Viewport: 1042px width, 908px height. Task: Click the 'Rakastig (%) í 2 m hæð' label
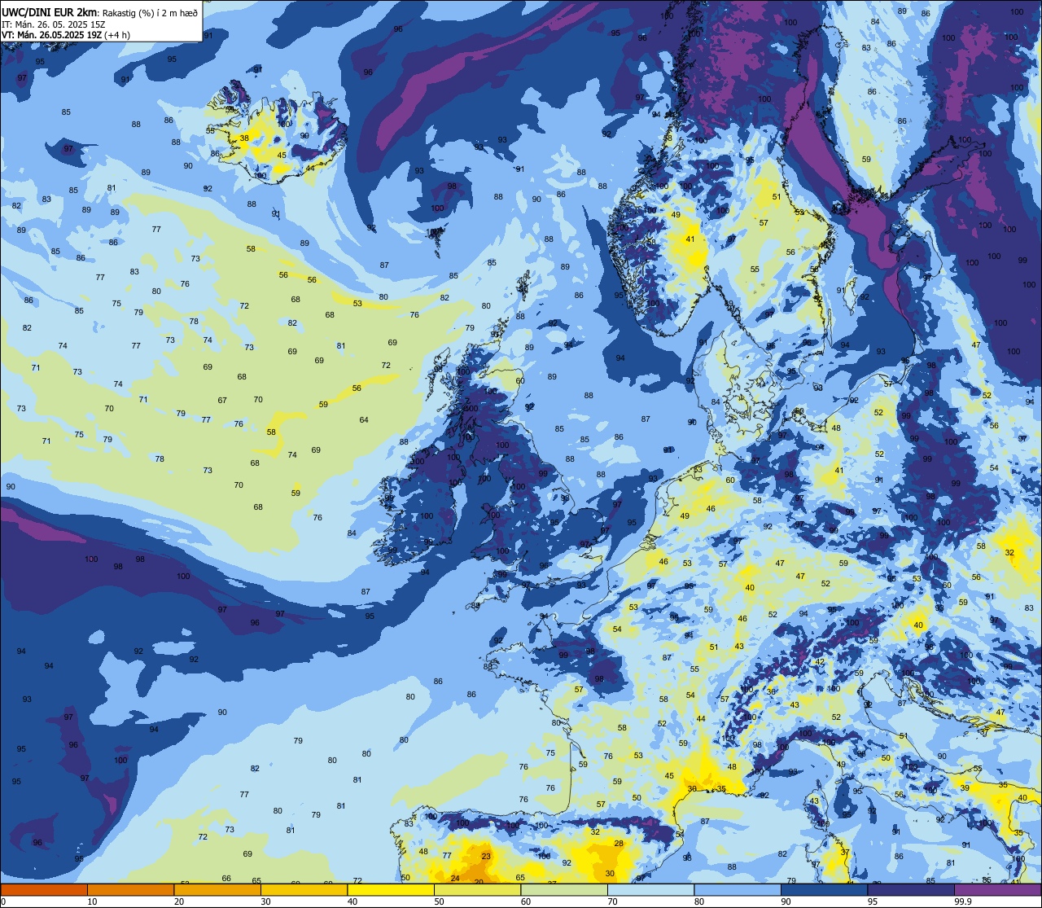[150, 12]
